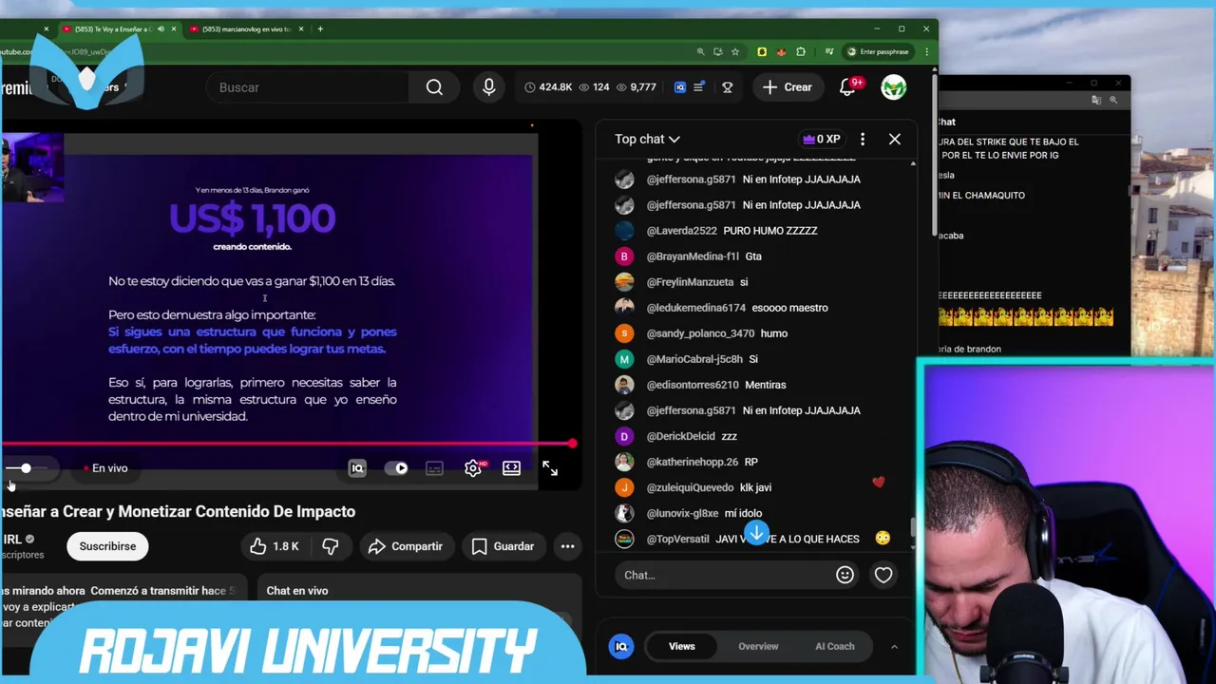The width and height of the screenshot is (1216, 684).
Task: Click the Suscribirse button
Action: [107, 546]
